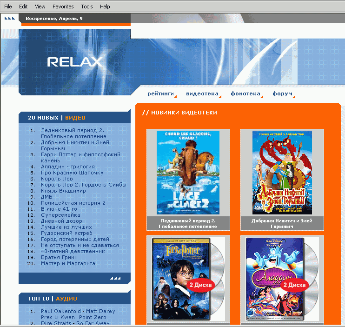
Task: Click the Ледниковый период 2 caption under cover
Action: pyautogui.click(x=188, y=223)
